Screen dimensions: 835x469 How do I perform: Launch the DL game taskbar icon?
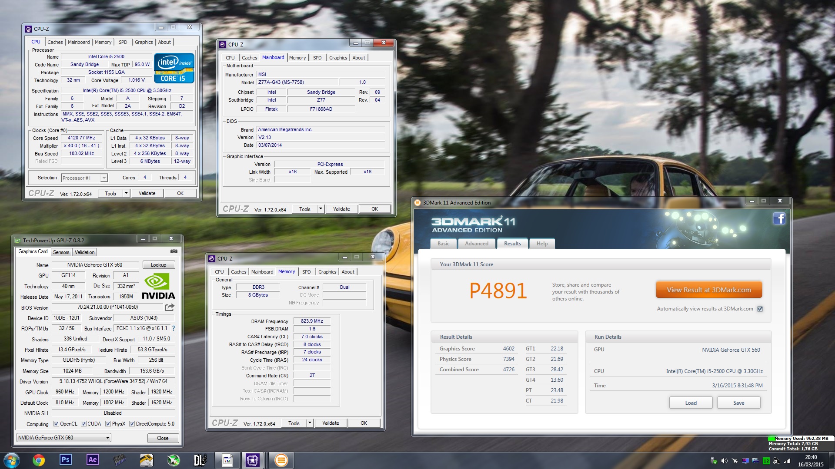point(200,460)
